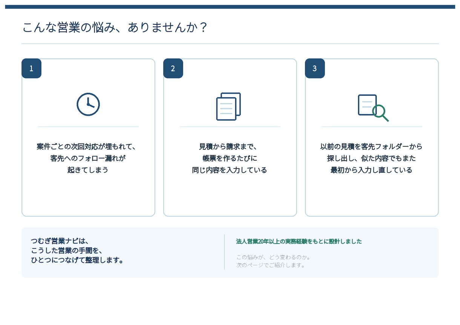Click the green text 法人営業20年以上の実務経験をもとに設計しました
Screen dimensions: 460x325
(299, 241)
